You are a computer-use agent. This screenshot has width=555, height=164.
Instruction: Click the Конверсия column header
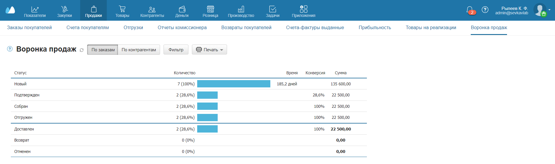click(315, 73)
